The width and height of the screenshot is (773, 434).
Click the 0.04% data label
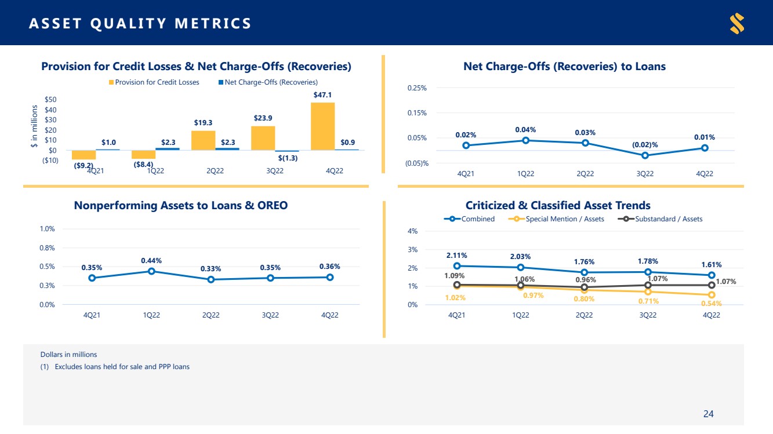[525, 130]
